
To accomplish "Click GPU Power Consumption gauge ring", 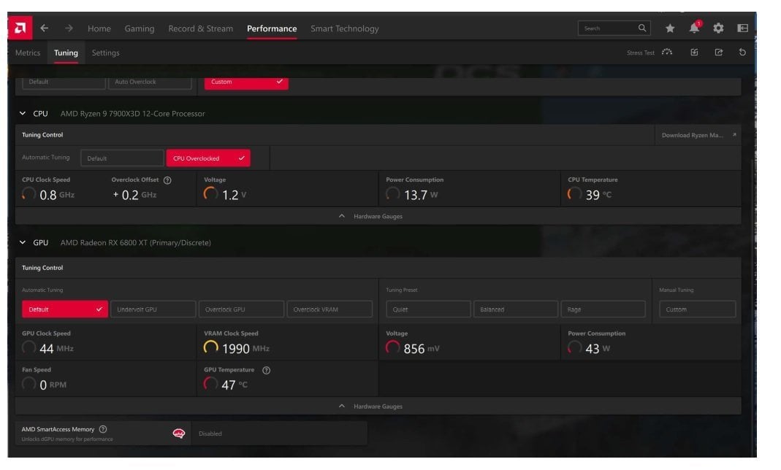I will [x=575, y=347].
